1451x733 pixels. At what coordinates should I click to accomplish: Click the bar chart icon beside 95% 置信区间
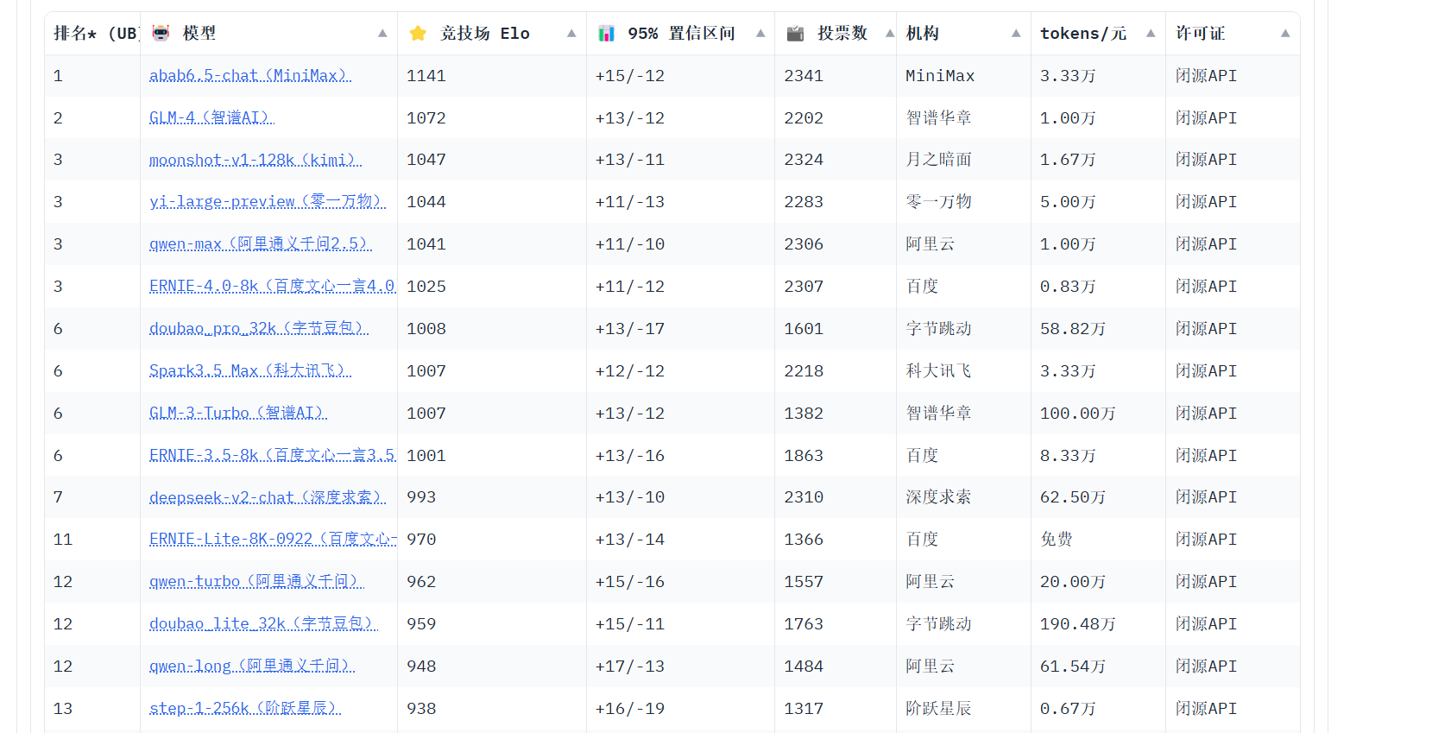point(606,33)
